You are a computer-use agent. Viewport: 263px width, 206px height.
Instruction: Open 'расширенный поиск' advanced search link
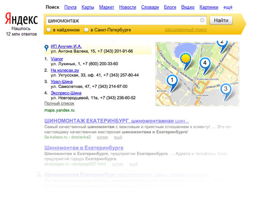coord(186,30)
